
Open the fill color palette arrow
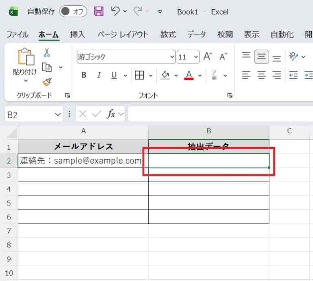click(176, 75)
